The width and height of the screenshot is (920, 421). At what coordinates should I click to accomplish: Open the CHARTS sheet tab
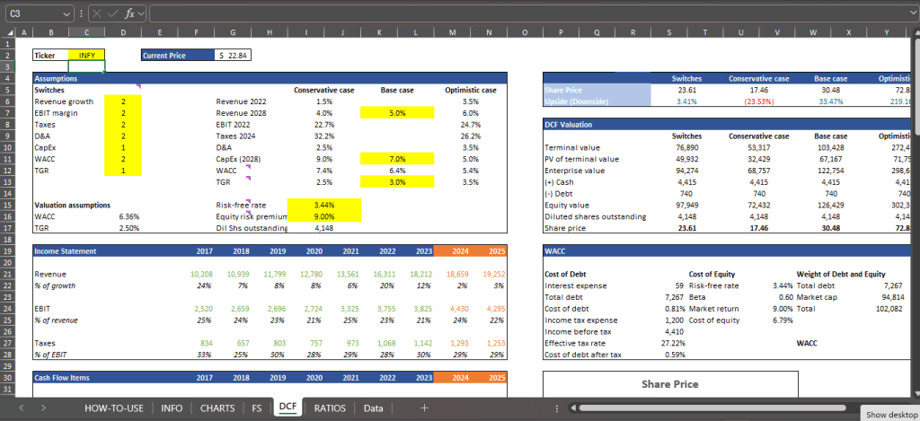[218, 408]
